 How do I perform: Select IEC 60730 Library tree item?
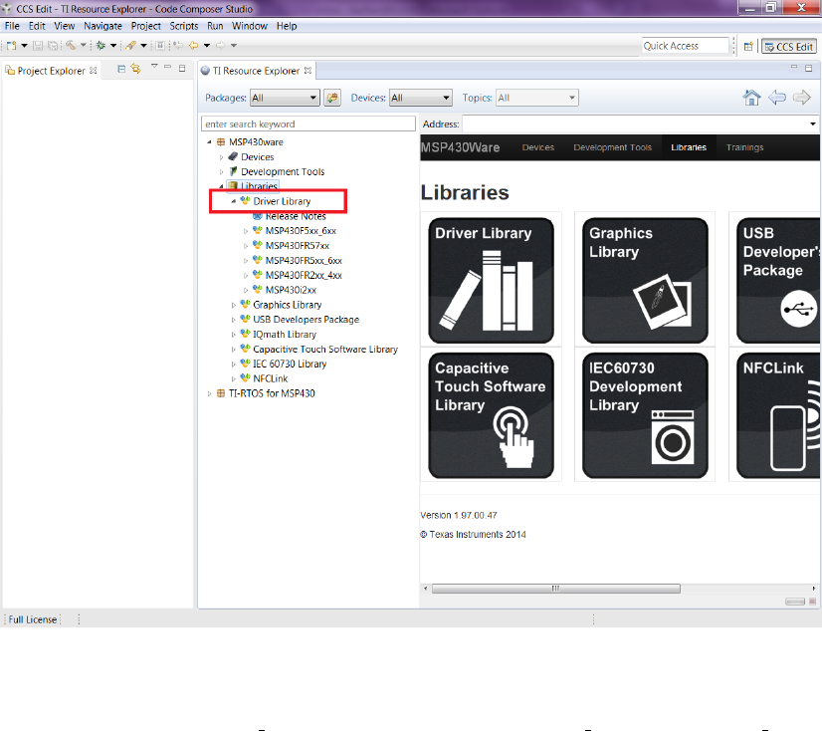coord(290,364)
